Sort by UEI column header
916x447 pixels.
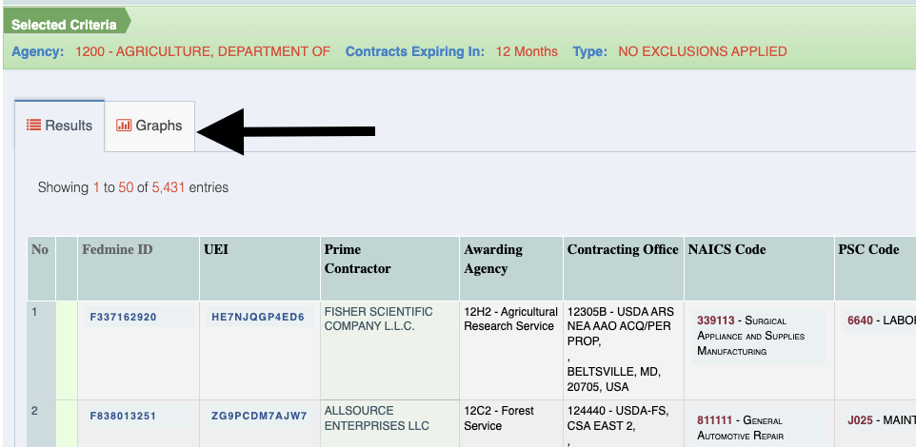click(216, 250)
